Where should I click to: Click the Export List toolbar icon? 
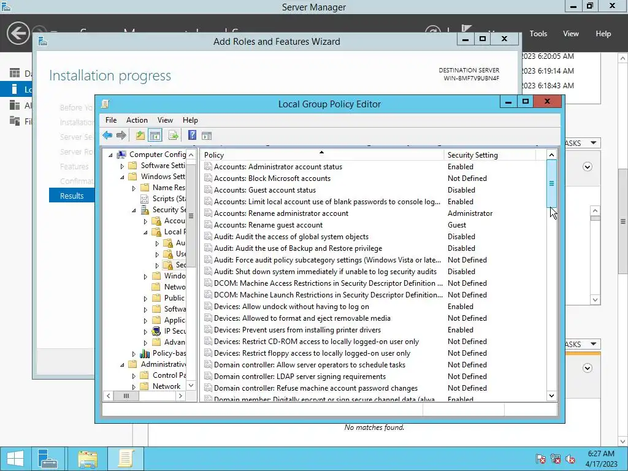(x=174, y=136)
